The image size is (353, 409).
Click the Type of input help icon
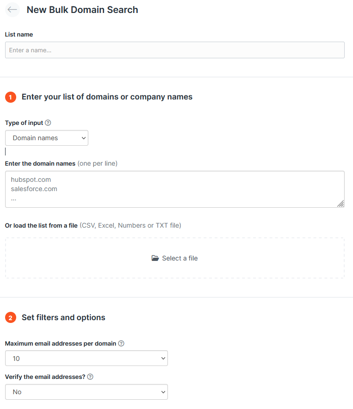pyautogui.click(x=48, y=123)
